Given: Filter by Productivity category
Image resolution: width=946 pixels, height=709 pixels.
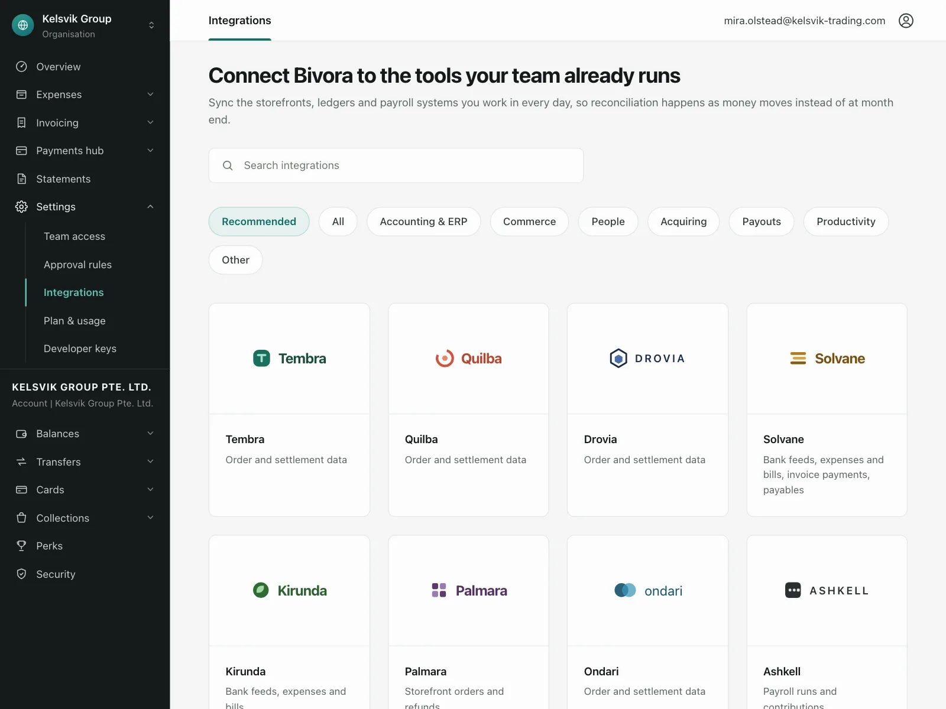Looking at the screenshot, I should (846, 222).
